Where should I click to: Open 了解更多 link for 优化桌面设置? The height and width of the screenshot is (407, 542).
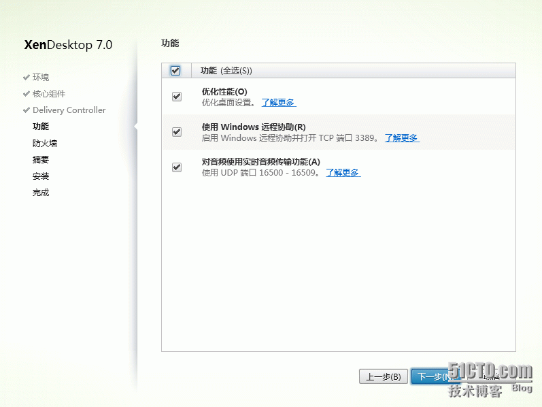coord(279,103)
